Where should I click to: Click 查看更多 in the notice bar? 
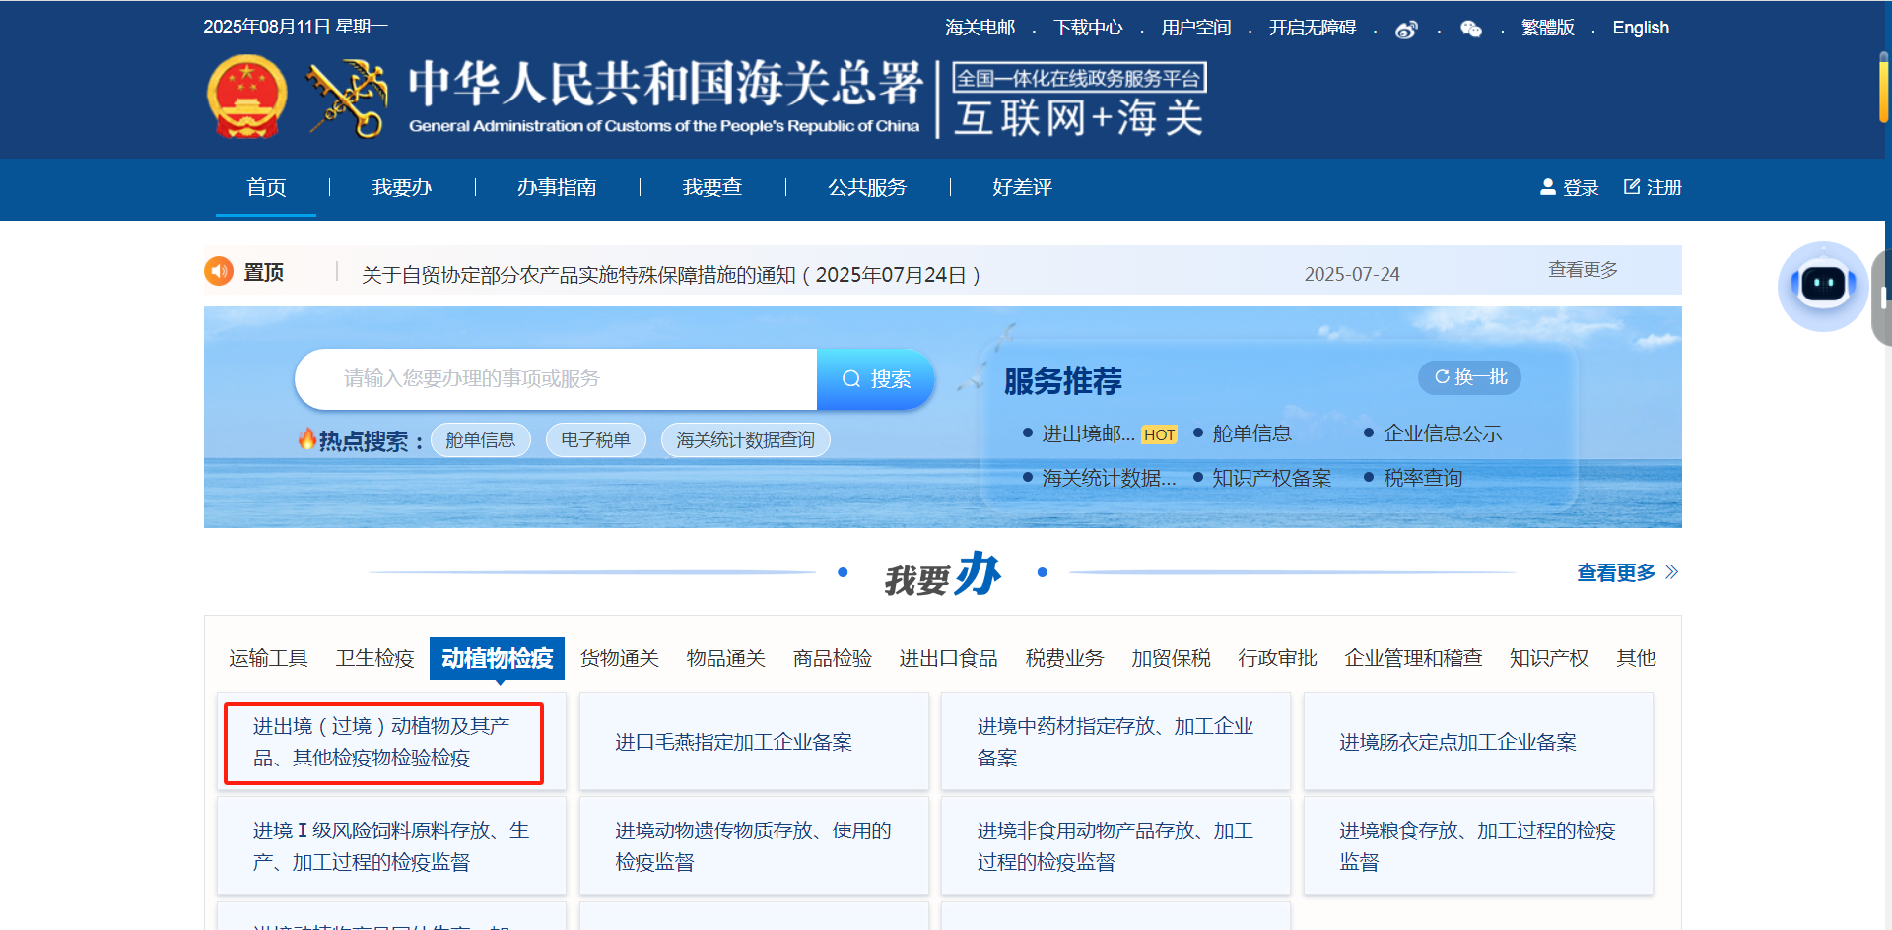[1583, 270]
